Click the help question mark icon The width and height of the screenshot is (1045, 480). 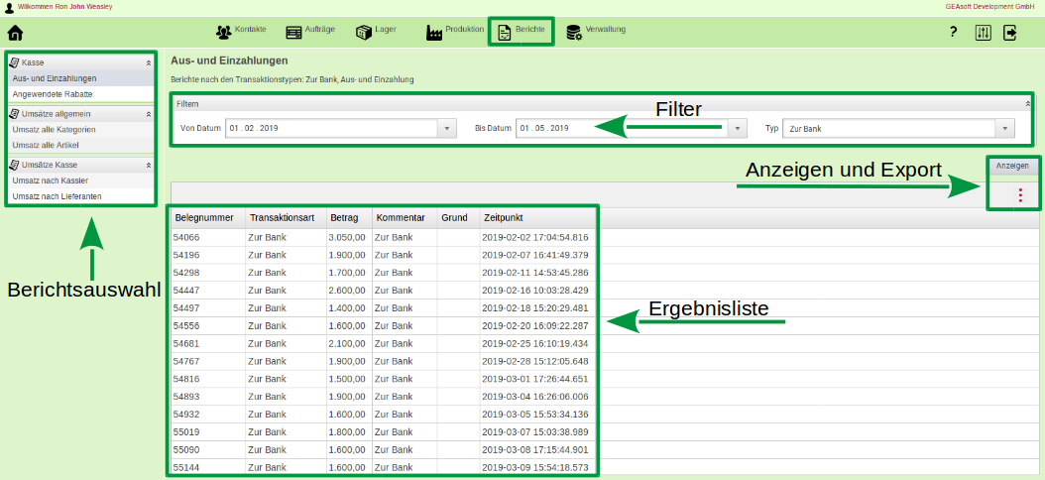[953, 33]
